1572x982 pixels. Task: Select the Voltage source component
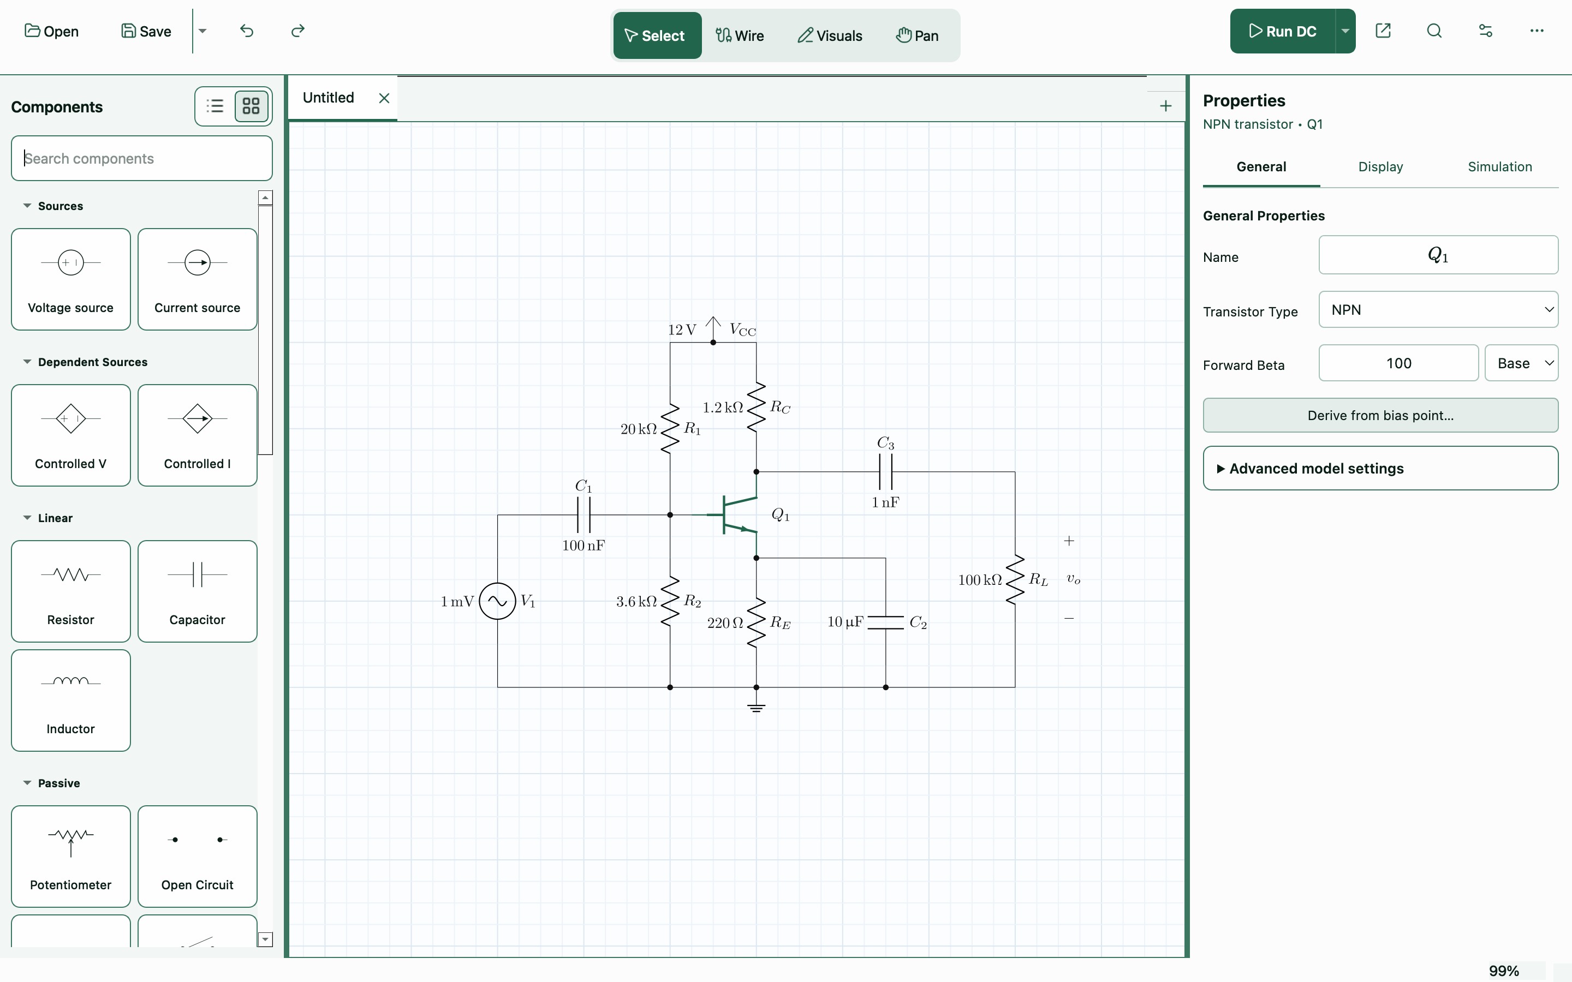71,279
